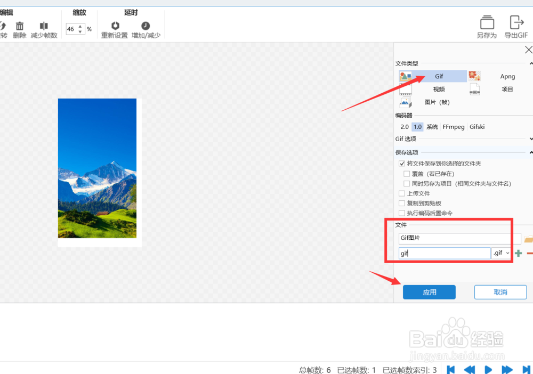Click the Cancel (取消) button
This screenshot has height=374, width=533.
(x=500, y=292)
